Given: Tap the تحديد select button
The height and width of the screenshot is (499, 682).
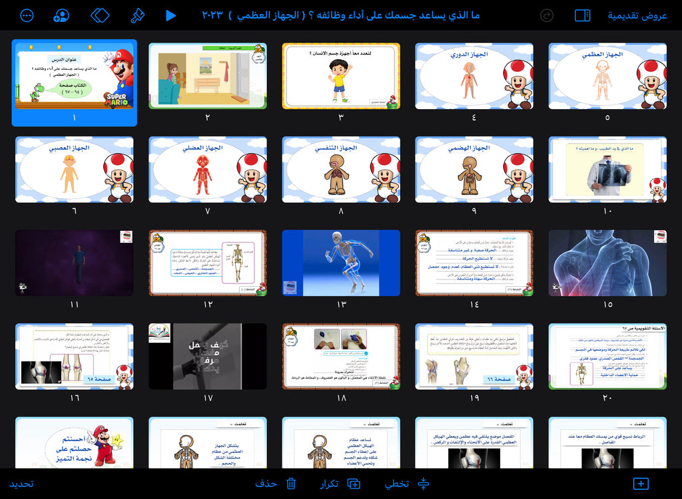Looking at the screenshot, I should click(21, 484).
